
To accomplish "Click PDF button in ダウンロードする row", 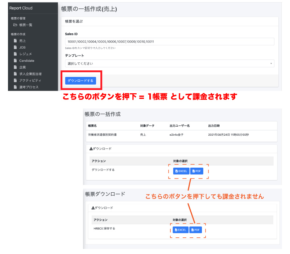I will point(197,171).
